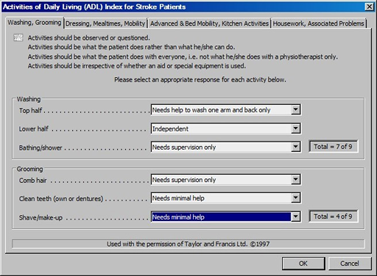Click the Taylor and Francis permission bar
This screenshot has height=276, width=377.
click(x=188, y=244)
